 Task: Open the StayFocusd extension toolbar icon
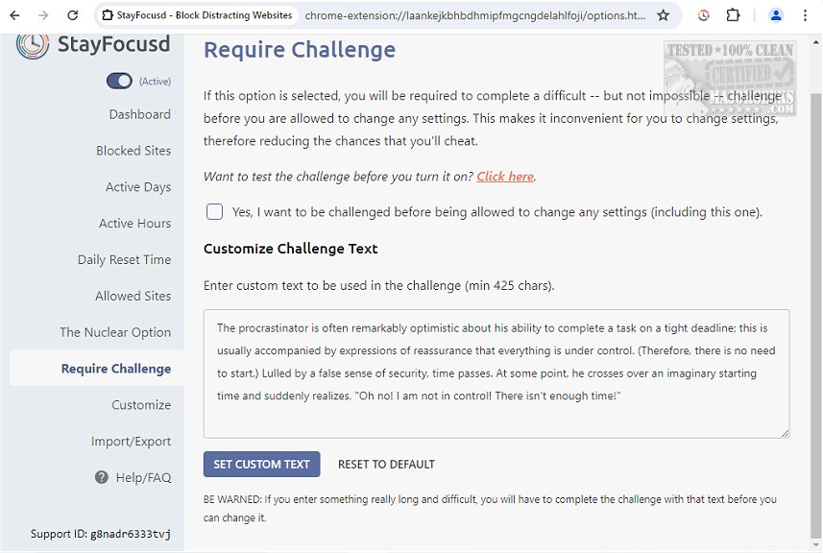704,15
